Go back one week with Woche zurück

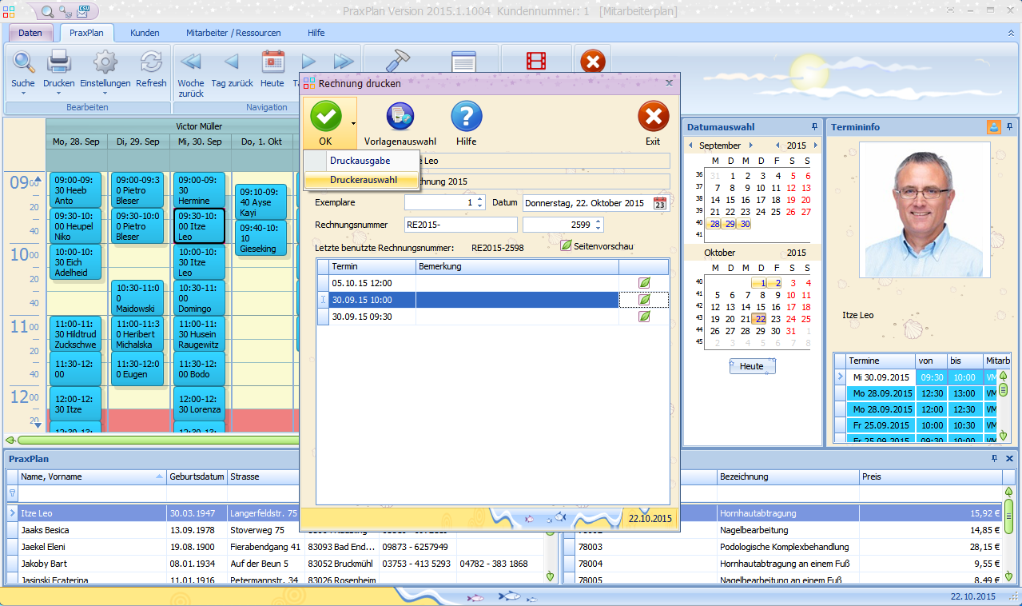tap(191, 62)
